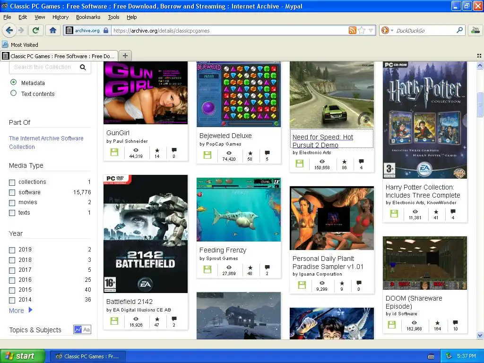Viewport: 484px width, 363px height.
Task: Open the Need for Speed: Hot Pursuit 2 Demo link
Action: coord(322,141)
